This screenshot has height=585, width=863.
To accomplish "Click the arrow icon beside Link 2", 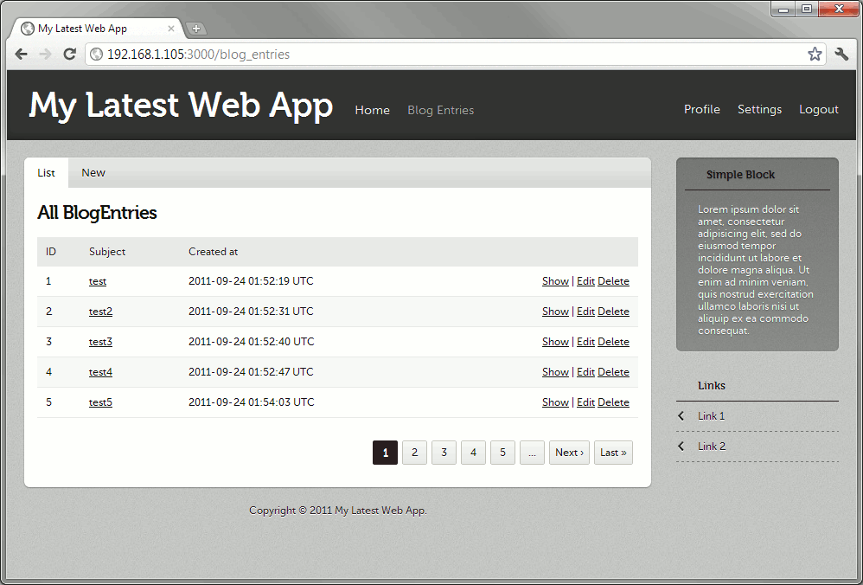I will pos(681,447).
